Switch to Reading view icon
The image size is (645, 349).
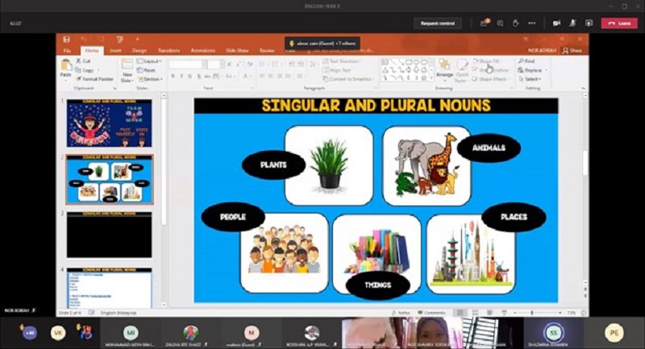coord(489,313)
